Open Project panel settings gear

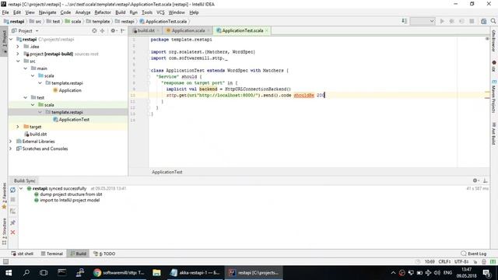tap(113, 31)
